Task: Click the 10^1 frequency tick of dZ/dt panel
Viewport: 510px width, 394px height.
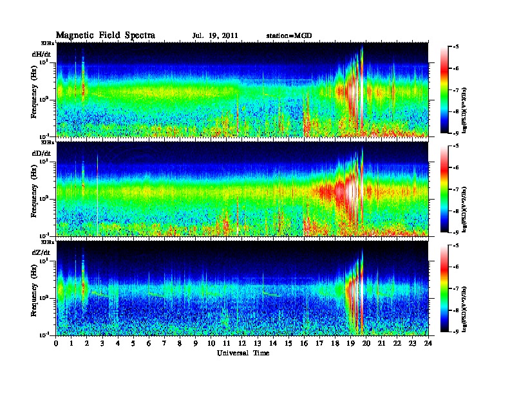Action: pyautogui.click(x=44, y=261)
